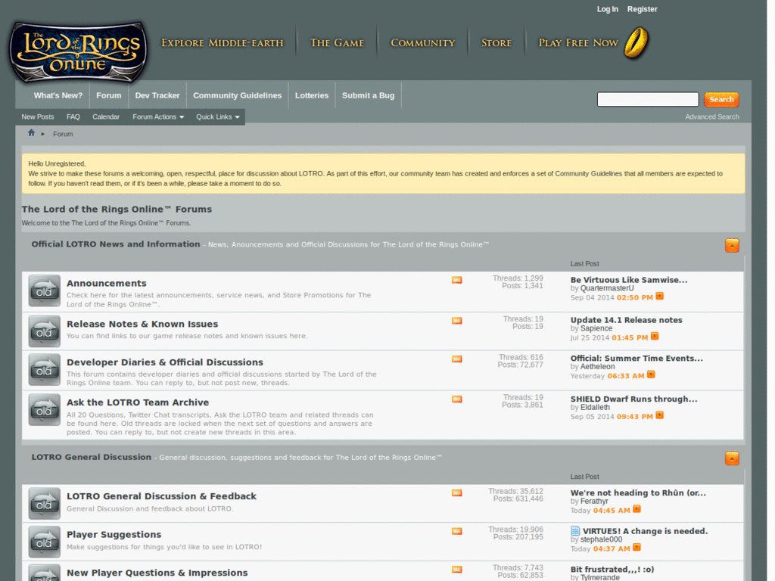Open the What's New? tab
Viewport: 775px width, 581px height.
[58, 95]
